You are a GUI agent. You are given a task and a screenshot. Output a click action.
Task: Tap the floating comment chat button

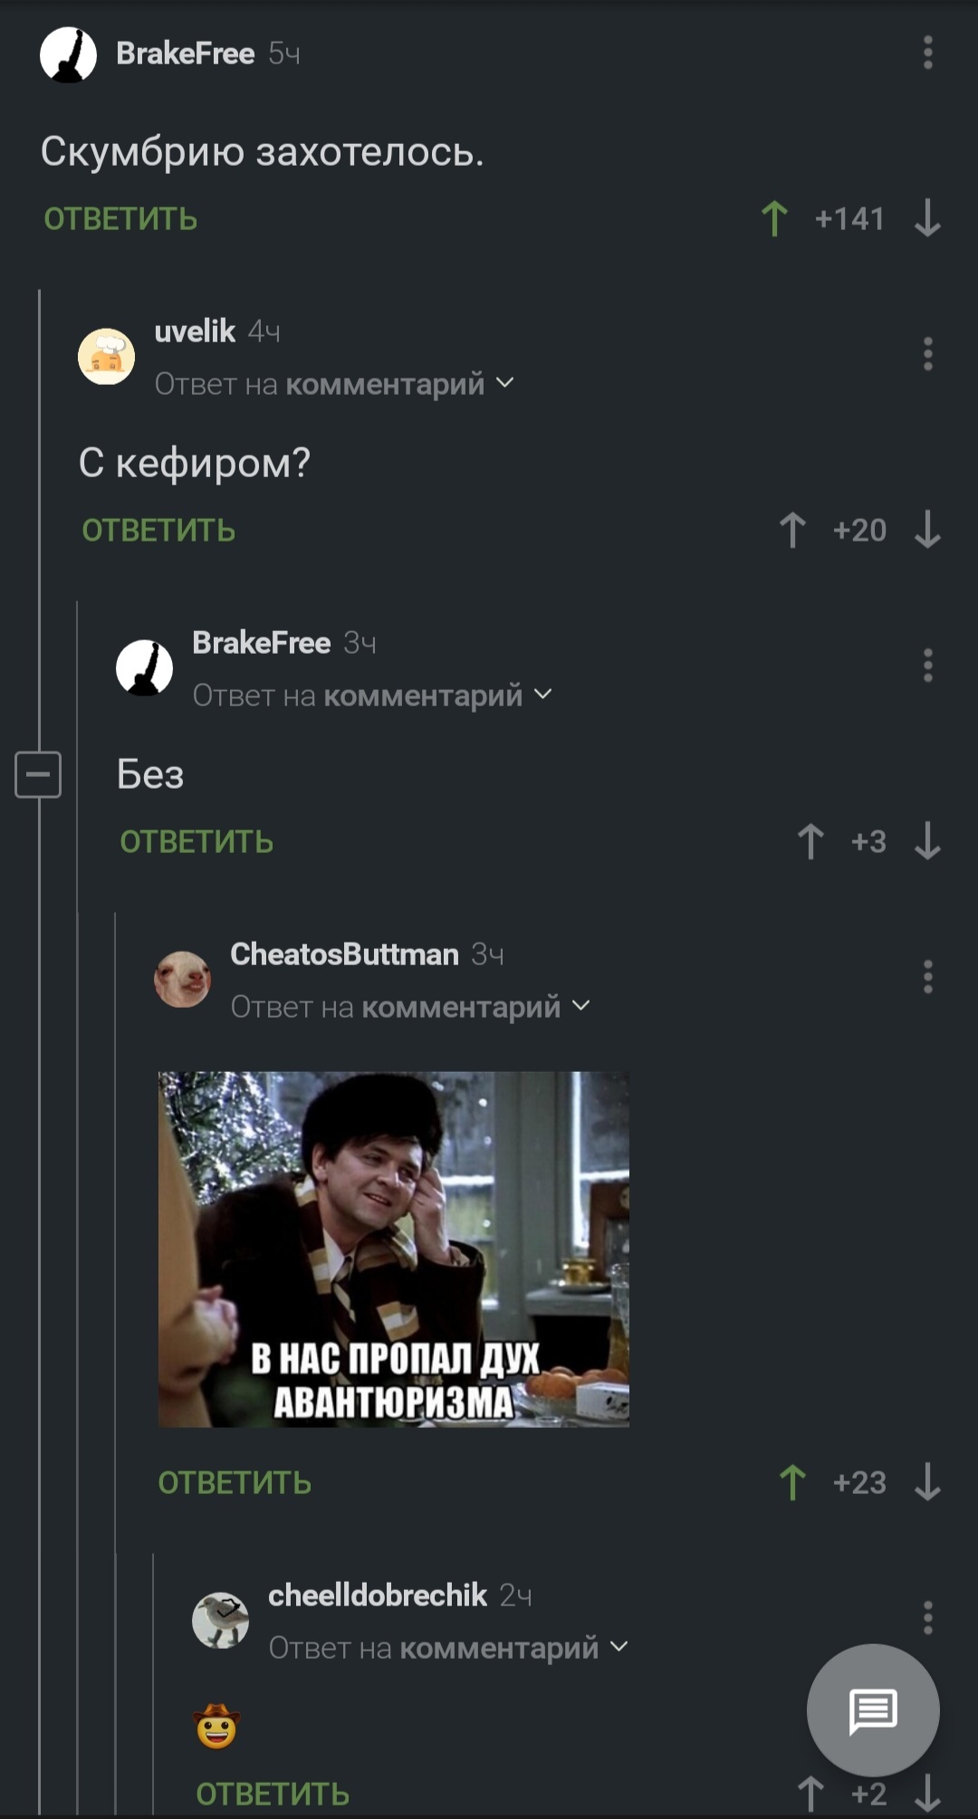pyautogui.click(x=873, y=1710)
